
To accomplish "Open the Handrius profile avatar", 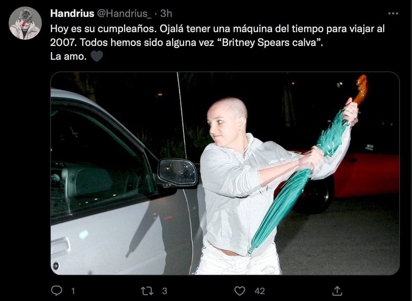I will coord(25,23).
